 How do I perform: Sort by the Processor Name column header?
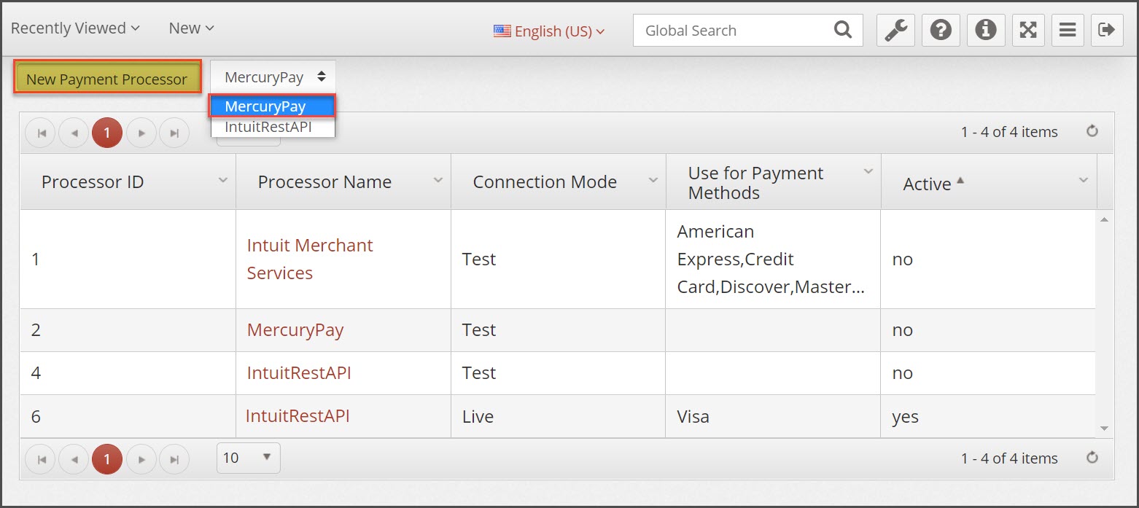pos(324,182)
